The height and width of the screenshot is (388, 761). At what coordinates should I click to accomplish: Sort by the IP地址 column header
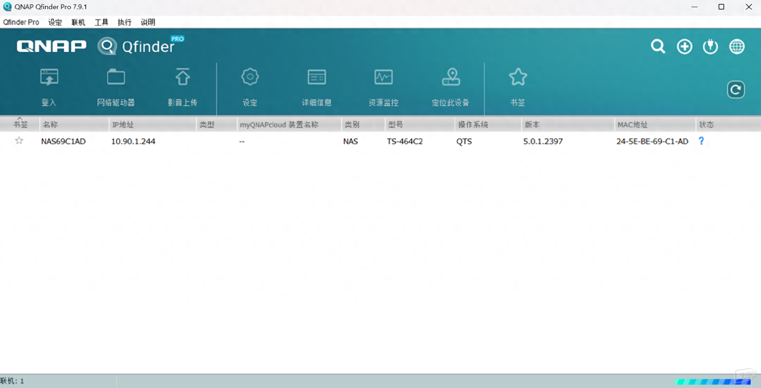[153, 124]
